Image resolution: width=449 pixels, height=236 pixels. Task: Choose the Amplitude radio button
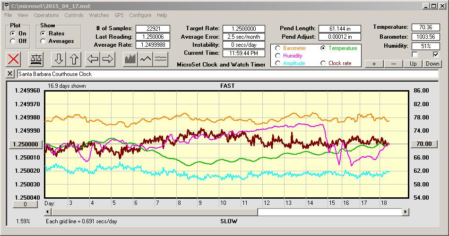pyautogui.click(x=277, y=63)
